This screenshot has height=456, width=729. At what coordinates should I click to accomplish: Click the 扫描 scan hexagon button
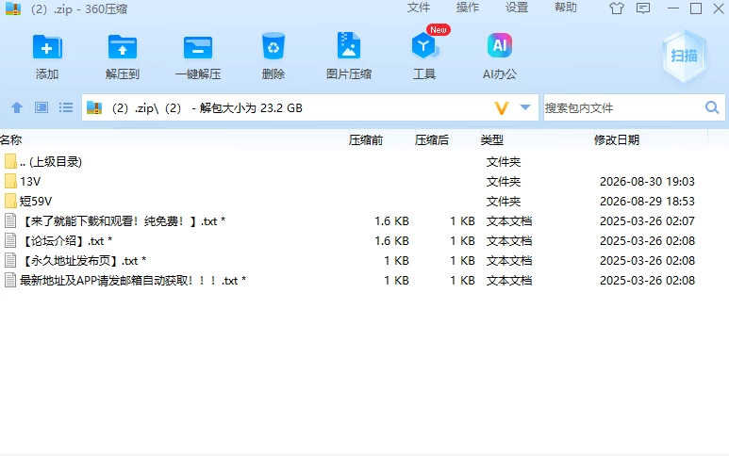coord(684,57)
